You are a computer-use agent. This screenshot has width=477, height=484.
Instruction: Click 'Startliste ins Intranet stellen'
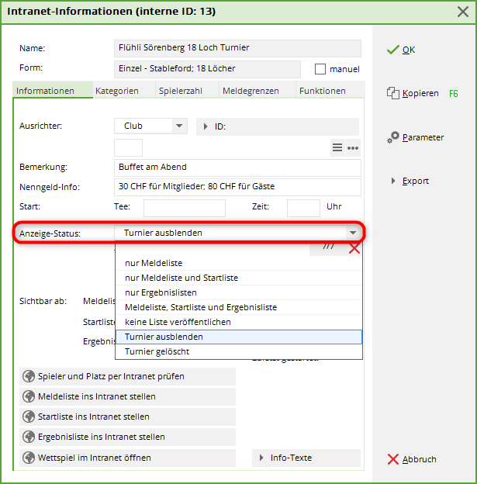(x=127, y=417)
